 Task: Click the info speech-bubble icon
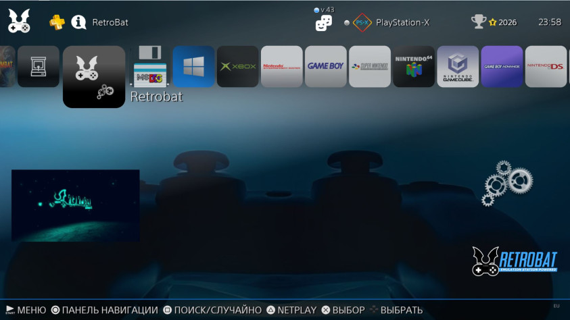78,22
